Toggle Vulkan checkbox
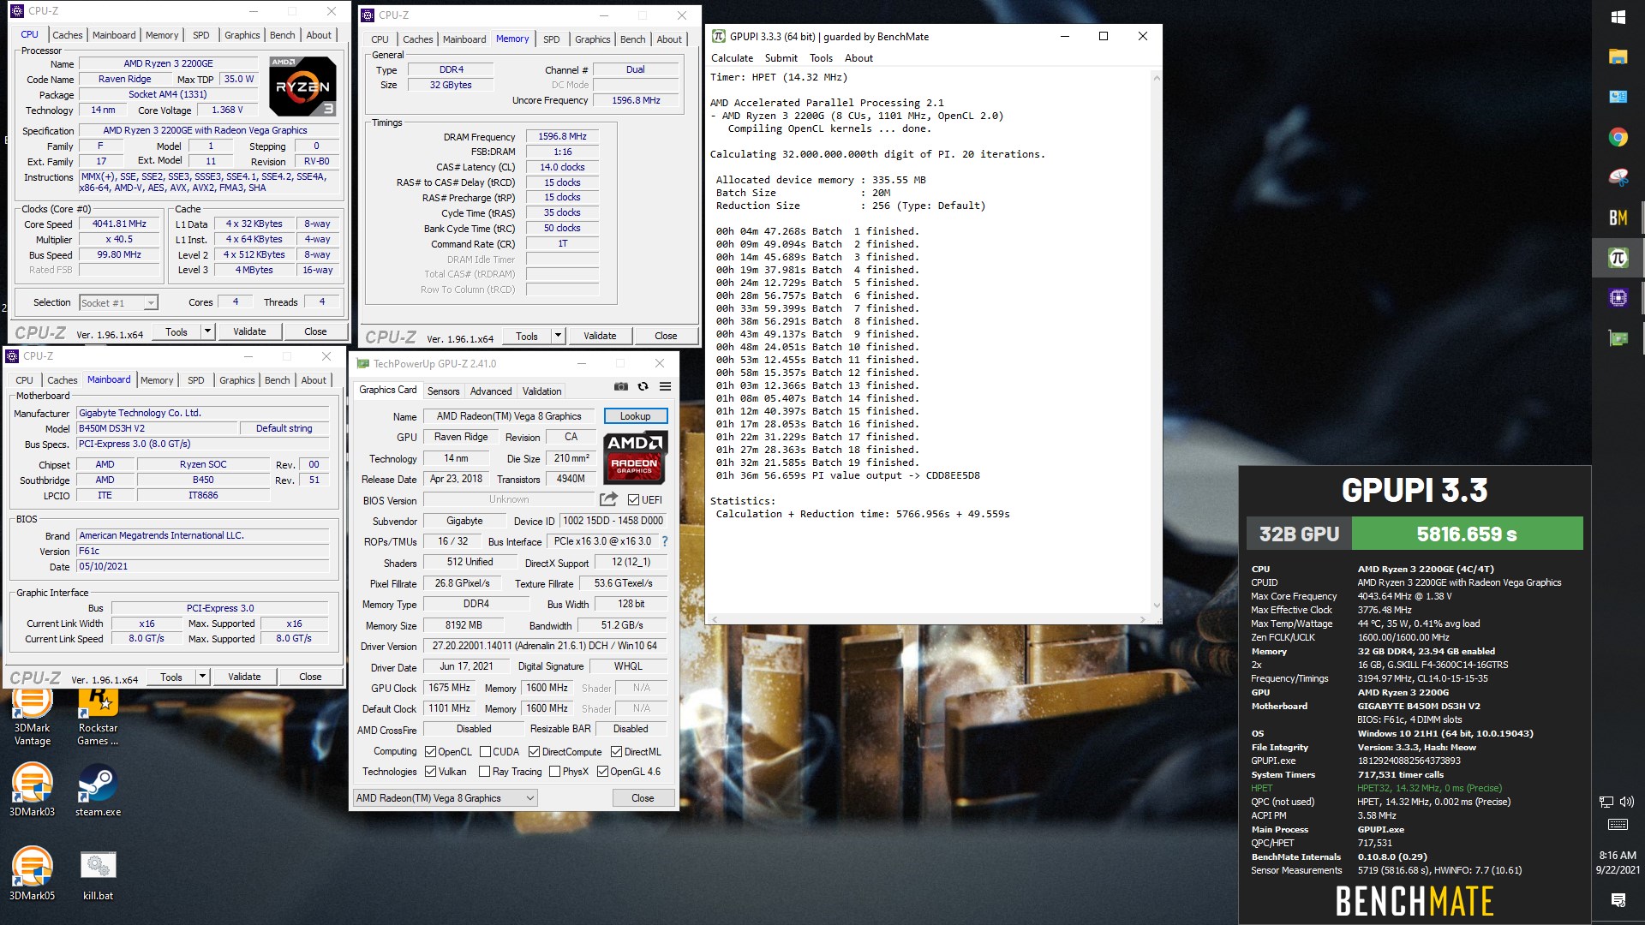 tap(431, 772)
